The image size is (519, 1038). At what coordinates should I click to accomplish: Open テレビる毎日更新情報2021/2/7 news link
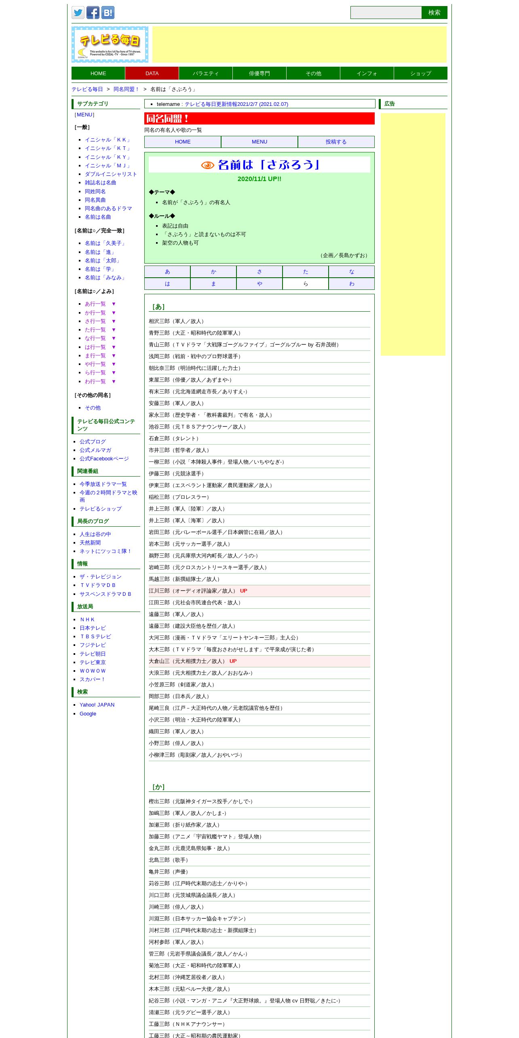236,104
